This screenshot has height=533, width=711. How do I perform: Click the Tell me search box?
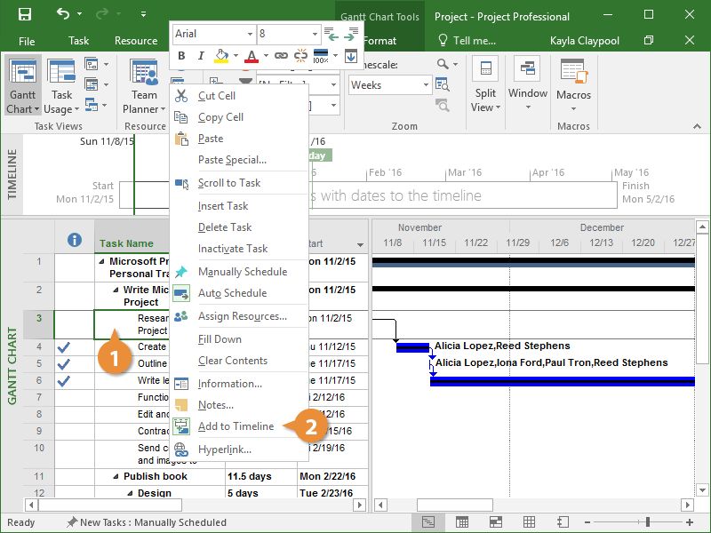click(468, 41)
